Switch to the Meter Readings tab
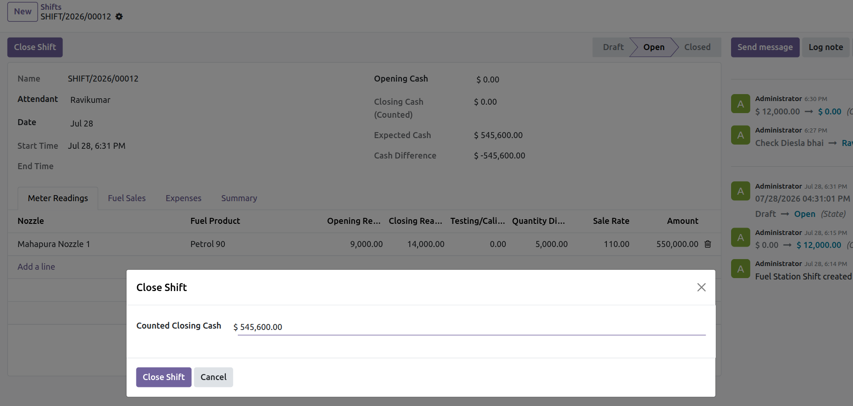 point(58,198)
